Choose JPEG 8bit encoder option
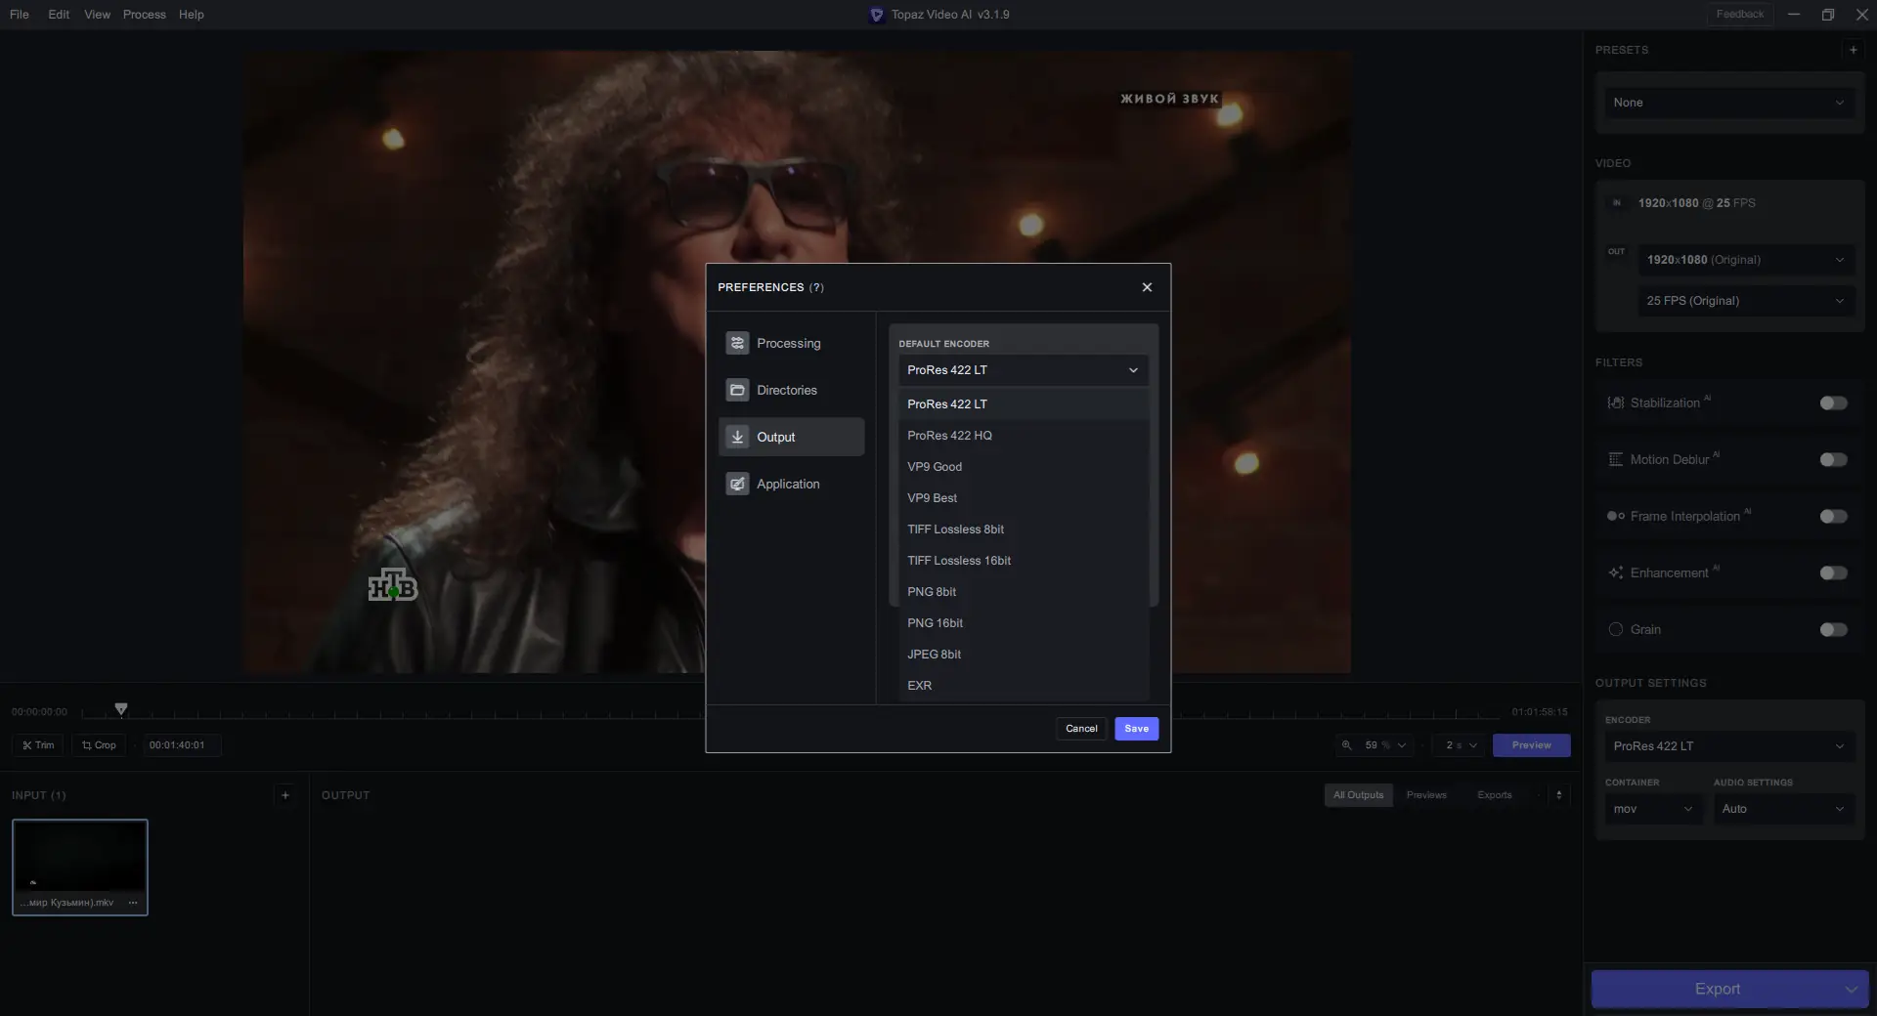 click(1024, 655)
